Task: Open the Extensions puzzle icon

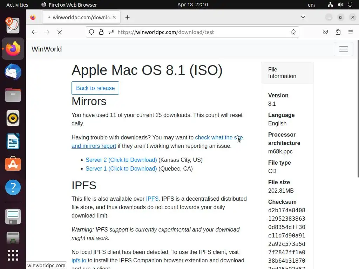Action: [x=338, y=32]
